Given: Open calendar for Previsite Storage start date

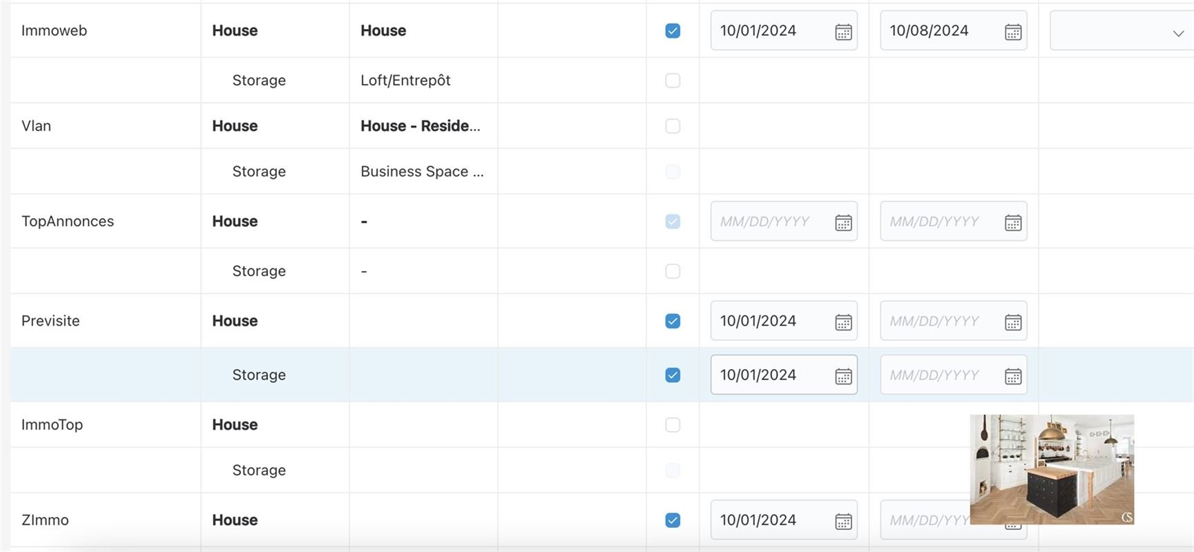Looking at the screenshot, I should (843, 376).
